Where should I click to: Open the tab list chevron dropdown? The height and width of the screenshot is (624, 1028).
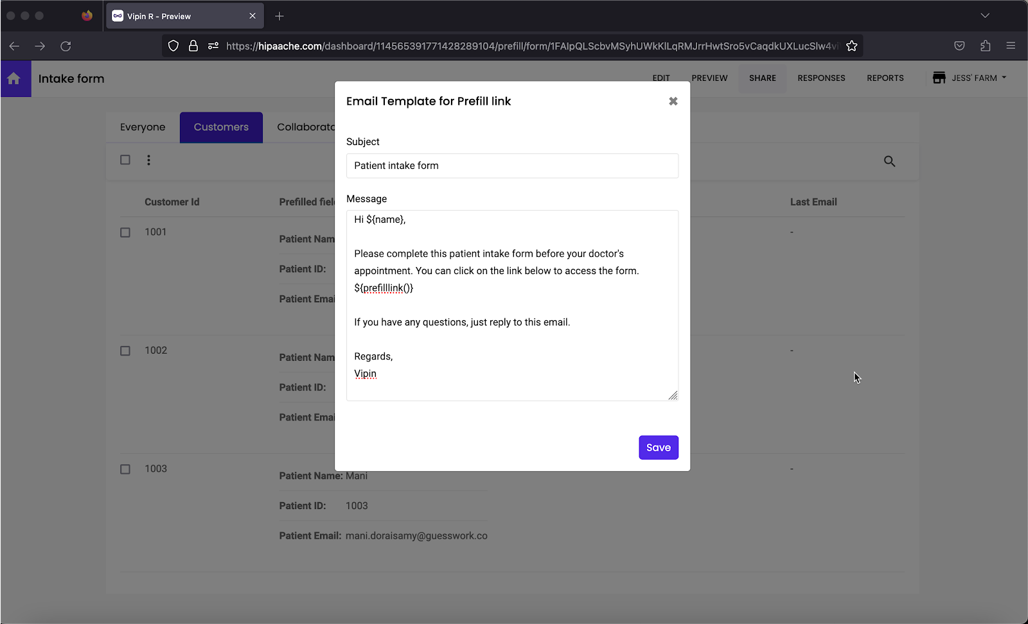[984, 15]
